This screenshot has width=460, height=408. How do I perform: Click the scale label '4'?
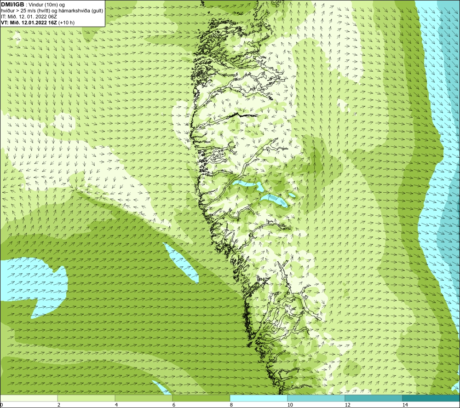116,405
